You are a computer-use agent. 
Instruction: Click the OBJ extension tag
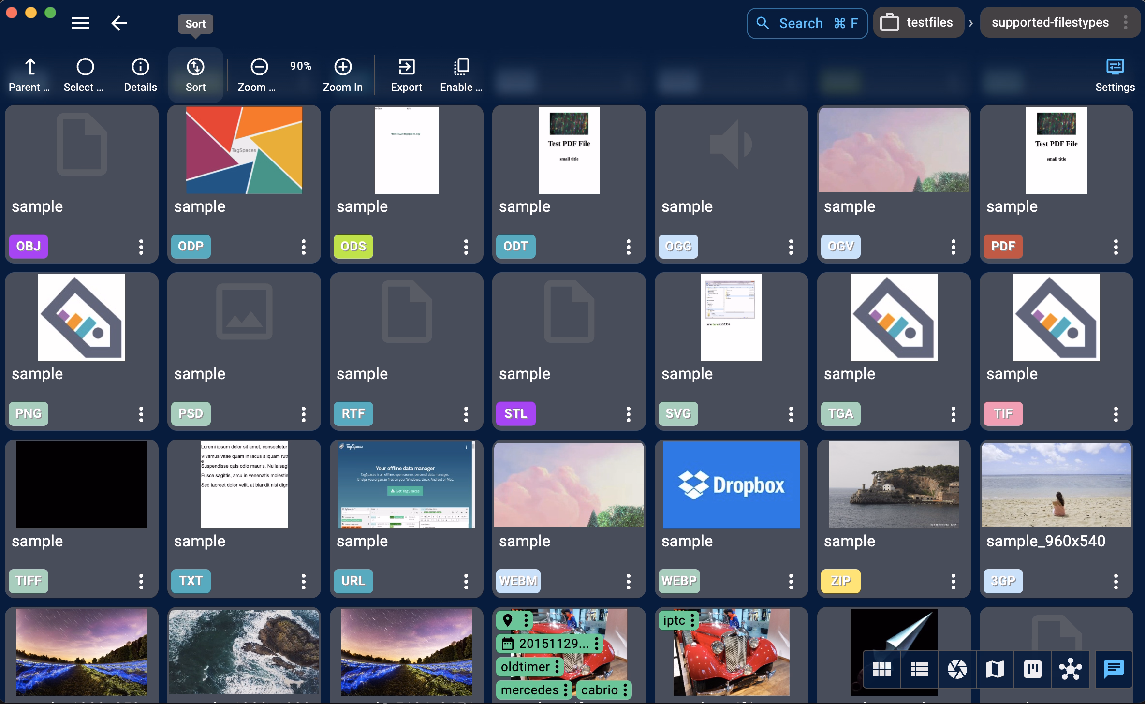[29, 246]
